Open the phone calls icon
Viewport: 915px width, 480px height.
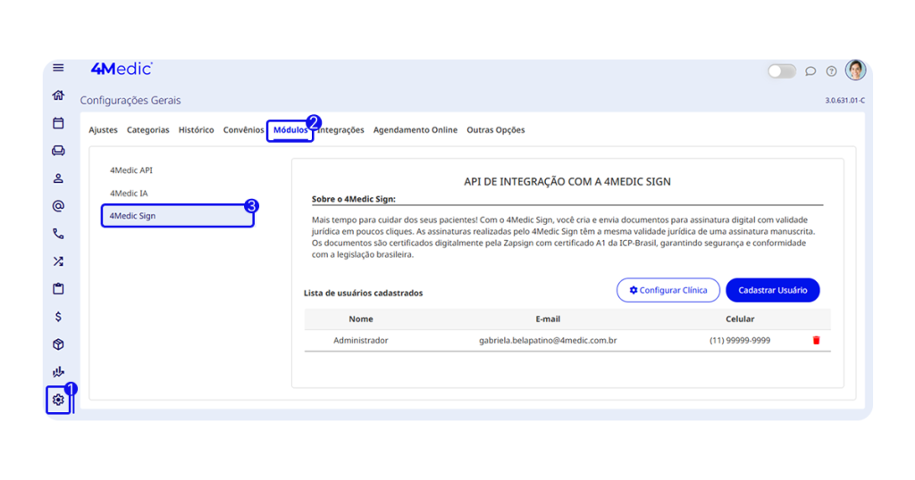[58, 234]
